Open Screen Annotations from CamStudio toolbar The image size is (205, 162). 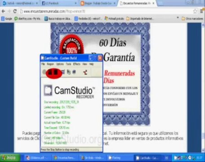pos(69,72)
